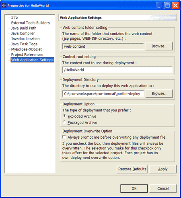Select Info in the properties tree
This screenshot has width=181, height=198.
(x=14, y=18)
